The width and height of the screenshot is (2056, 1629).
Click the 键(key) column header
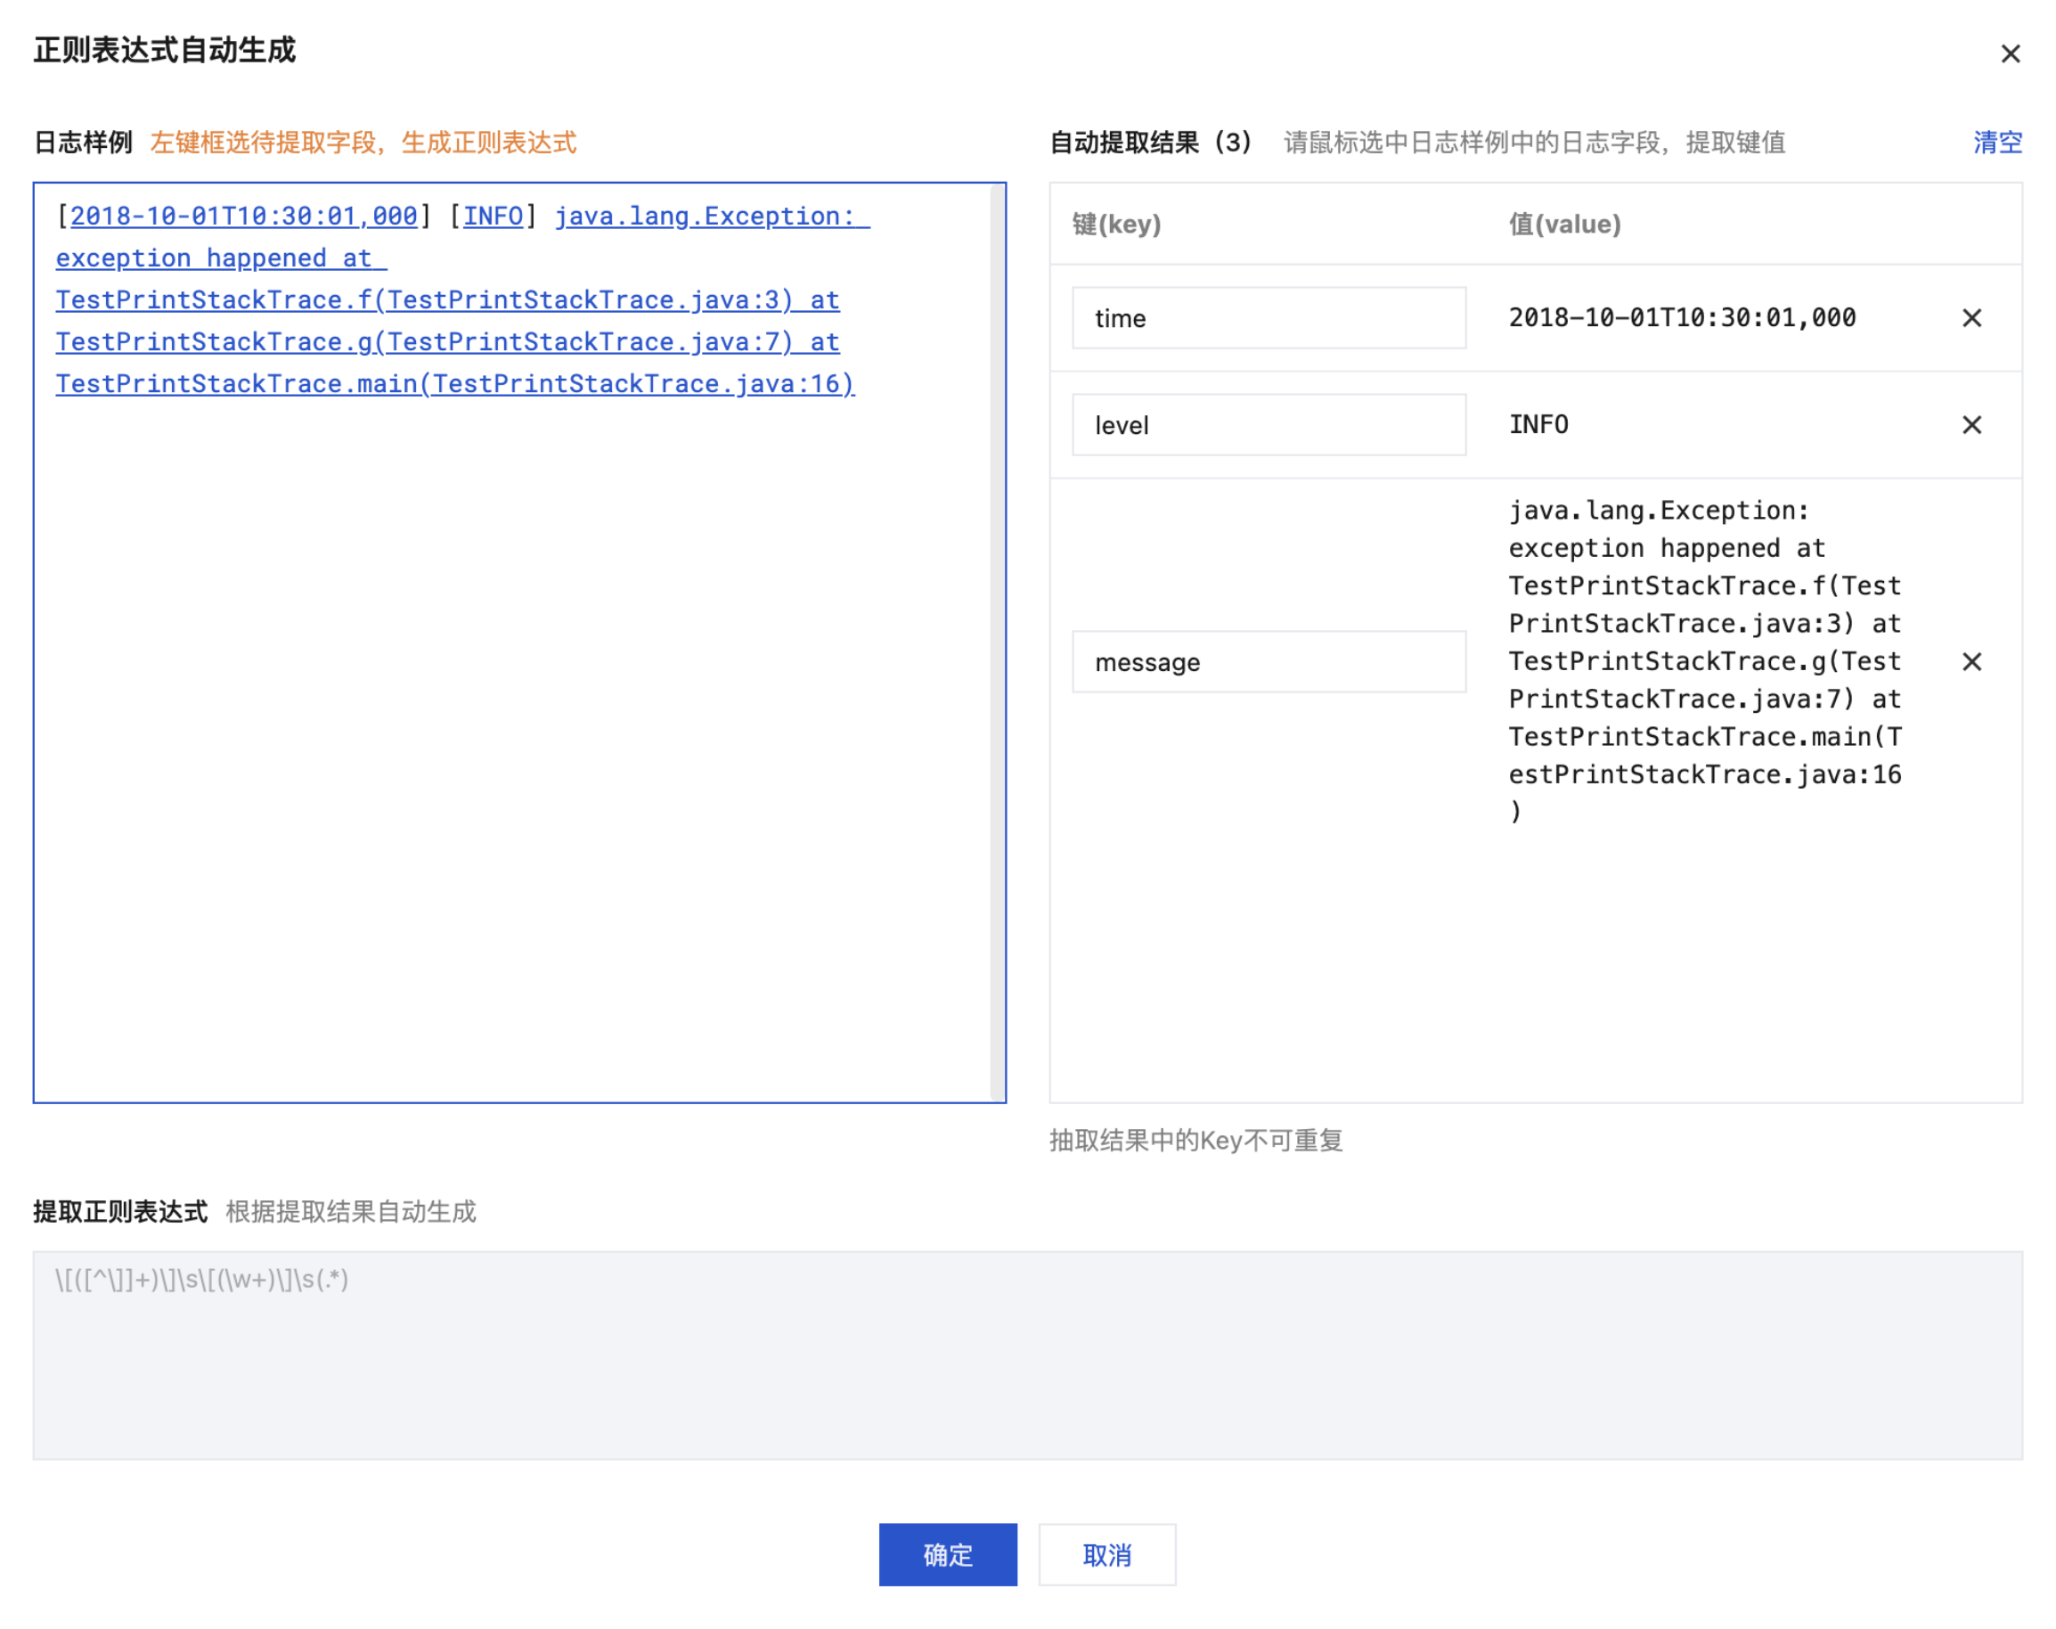pyautogui.click(x=1116, y=225)
